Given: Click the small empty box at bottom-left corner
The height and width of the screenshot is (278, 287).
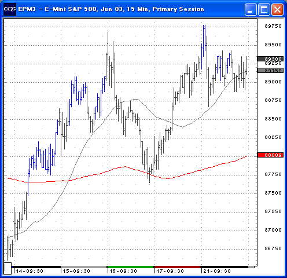Looking at the screenshot, I should click(x=8, y=268).
